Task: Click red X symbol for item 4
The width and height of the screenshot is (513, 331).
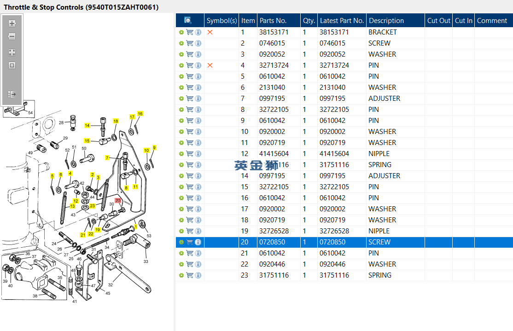Action: [x=210, y=65]
